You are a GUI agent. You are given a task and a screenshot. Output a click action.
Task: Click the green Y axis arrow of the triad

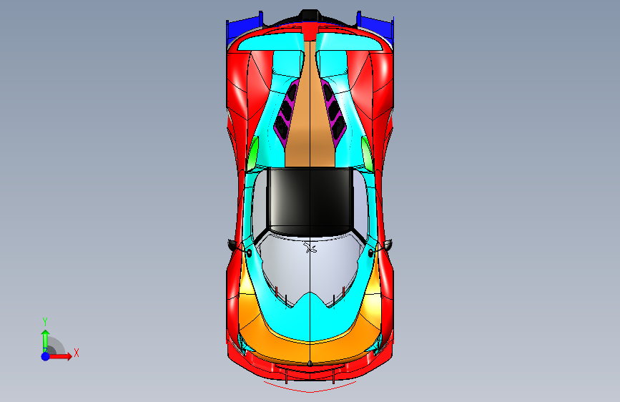[x=46, y=340]
